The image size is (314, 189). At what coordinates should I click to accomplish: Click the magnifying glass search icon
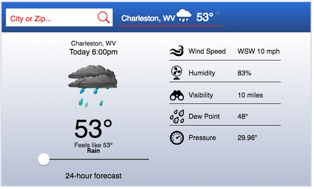[104, 17]
